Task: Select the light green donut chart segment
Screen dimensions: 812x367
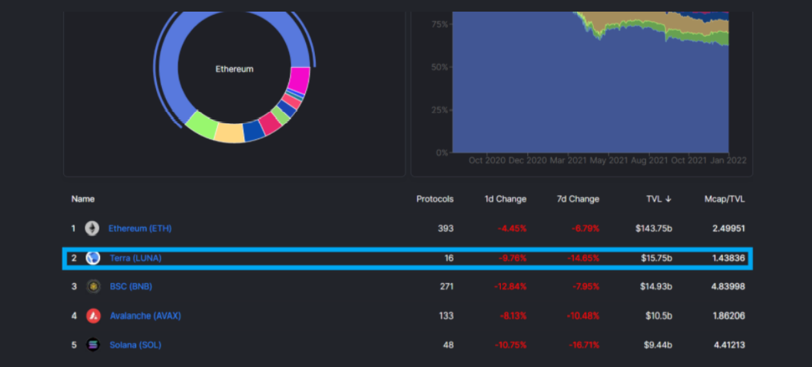Action: 201,124
